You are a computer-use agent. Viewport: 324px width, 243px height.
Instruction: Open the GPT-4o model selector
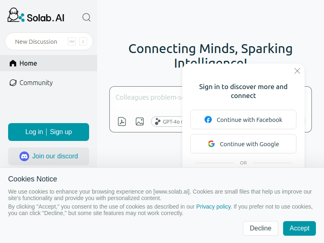tap(167, 122)
